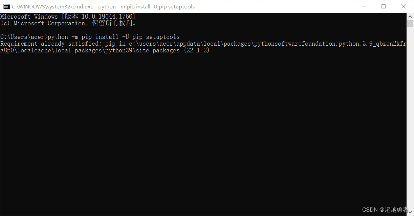Click the vertical scrollbar thumb
This screenshot has height=216, width=414.
(410, 23)
